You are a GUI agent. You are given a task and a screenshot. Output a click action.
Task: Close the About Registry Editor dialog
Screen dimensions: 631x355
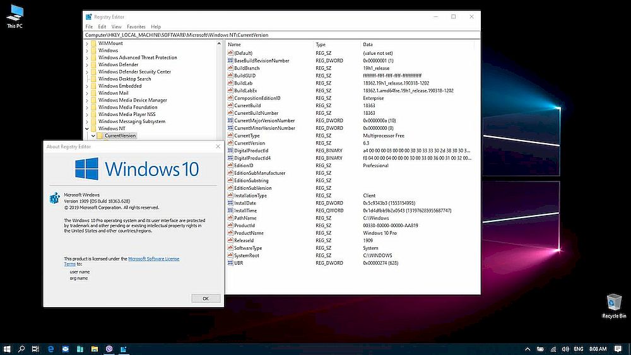click(x=218, y=146)
